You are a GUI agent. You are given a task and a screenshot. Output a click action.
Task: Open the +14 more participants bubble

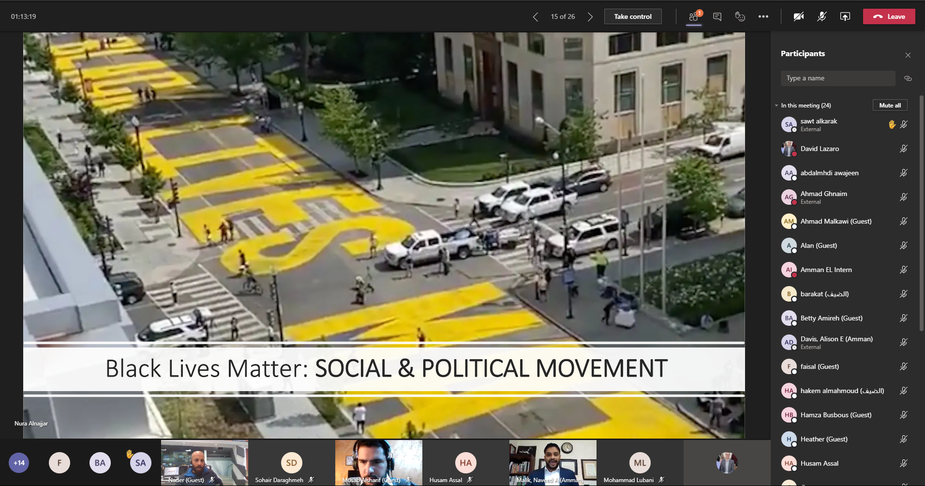19,463
